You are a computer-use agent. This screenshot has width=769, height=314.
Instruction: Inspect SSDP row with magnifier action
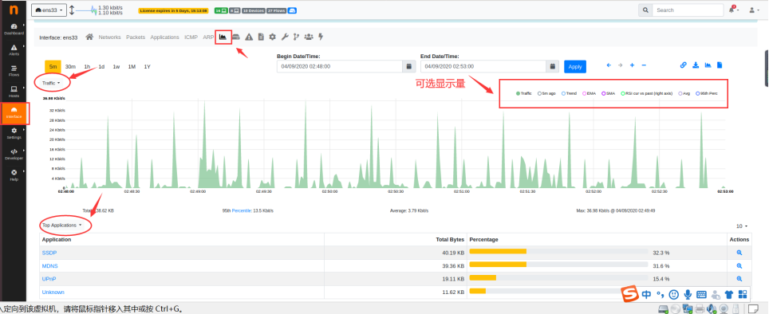pos(739,253)
